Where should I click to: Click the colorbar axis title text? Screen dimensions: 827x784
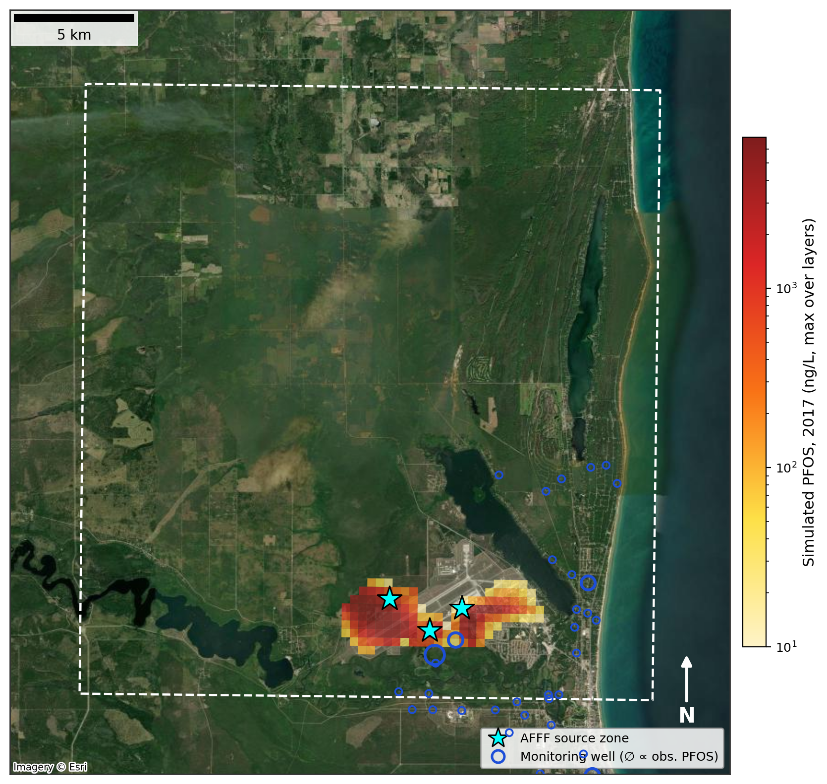(808, 392)
